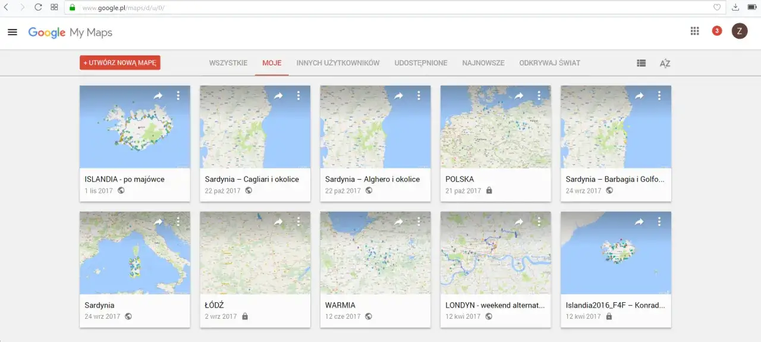
Task: Click the globe icon on WARMIA card
Action: pos(369,316)
